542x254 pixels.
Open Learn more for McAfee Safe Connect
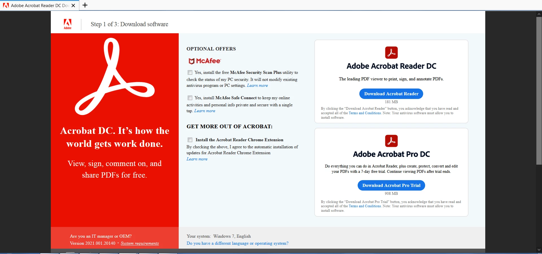point(205,111)
